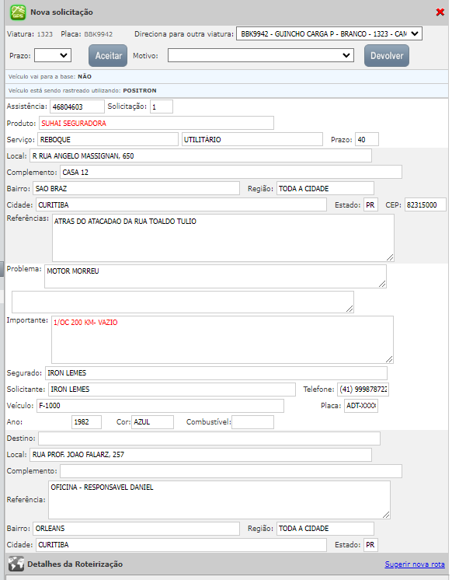Focus the Problema text area with MOTOR MORREU
466x580 pixels.
tap(215, 276)
